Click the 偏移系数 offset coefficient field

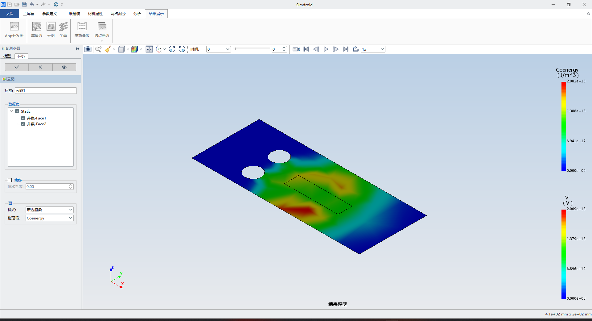[49, 186]
